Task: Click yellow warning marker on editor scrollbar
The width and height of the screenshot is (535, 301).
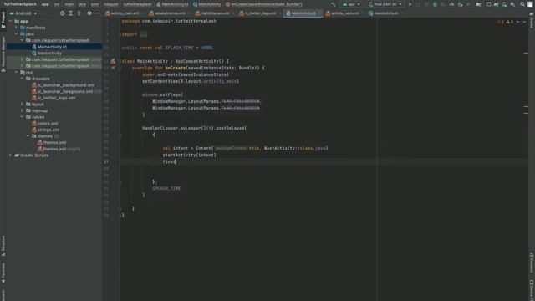Action: [x=526, y=53]
